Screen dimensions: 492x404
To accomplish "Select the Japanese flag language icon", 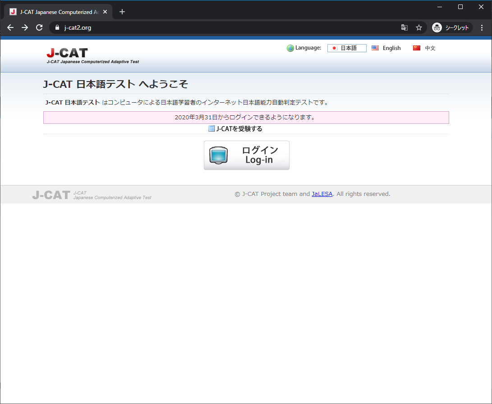I will 334,48.
